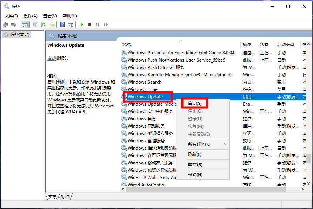
Task: Select Windows Presentation Foundation Font Cache 3.0.0.0
Action: [x=182, y=52]
